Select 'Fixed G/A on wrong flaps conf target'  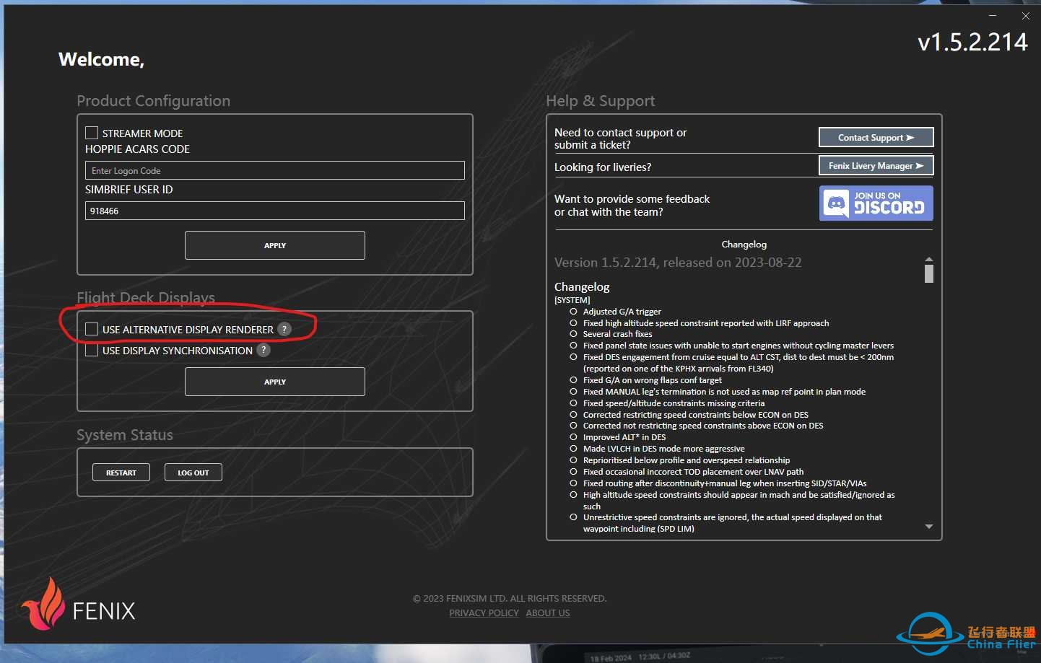click(652, 380)
